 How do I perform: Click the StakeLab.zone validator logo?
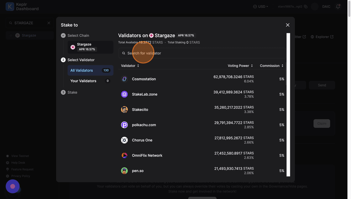coord(124,94)
